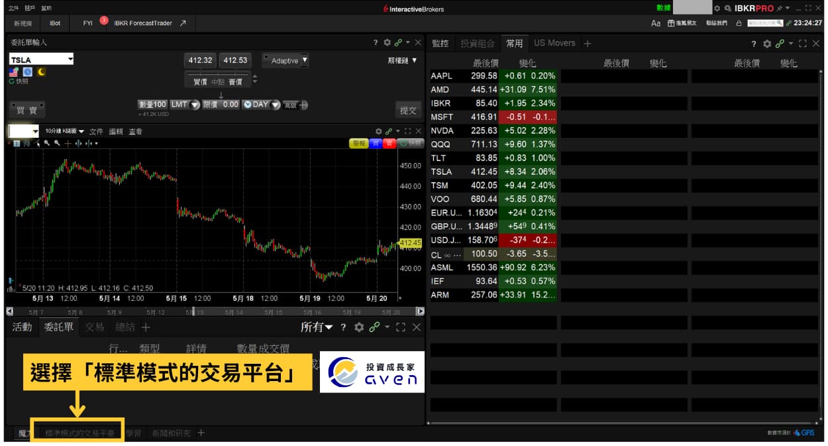
Task: Add a new watchlist tab after US Movers
Action: coord(587,43)
